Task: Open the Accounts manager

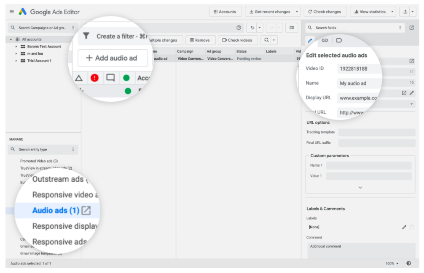Action: click(x=225, y=12)
